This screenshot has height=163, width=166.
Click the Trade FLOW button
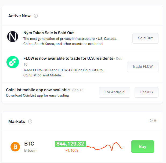[x=143, y=67]
